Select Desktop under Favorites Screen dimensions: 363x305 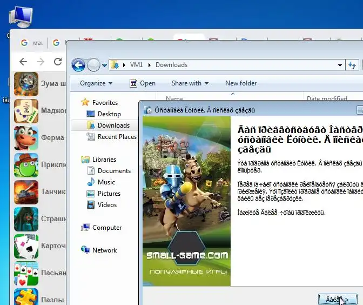pos(109,114)
